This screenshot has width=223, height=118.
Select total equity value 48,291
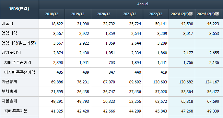[x=57, y=101]
